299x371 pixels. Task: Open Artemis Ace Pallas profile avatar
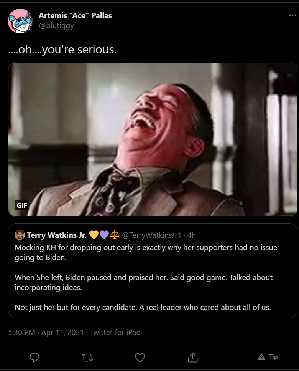(x=20, y=21)
